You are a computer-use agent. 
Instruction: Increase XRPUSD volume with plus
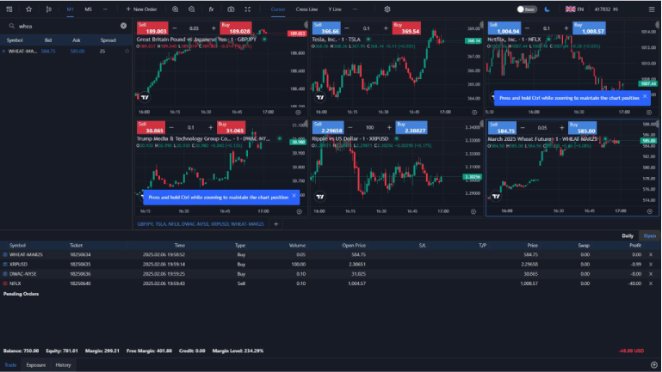click(389, 128)
